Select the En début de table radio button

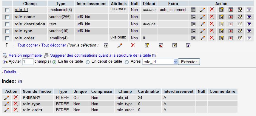click(x=88, y=62)
